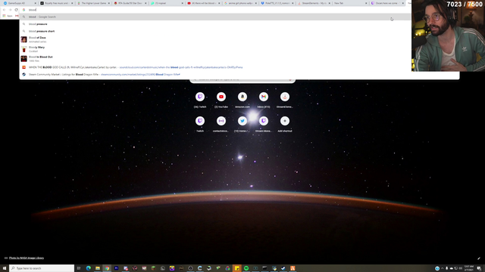The image size is (485, 272).
Task: Close the Royalty free music tab
Action: (72, 3)
